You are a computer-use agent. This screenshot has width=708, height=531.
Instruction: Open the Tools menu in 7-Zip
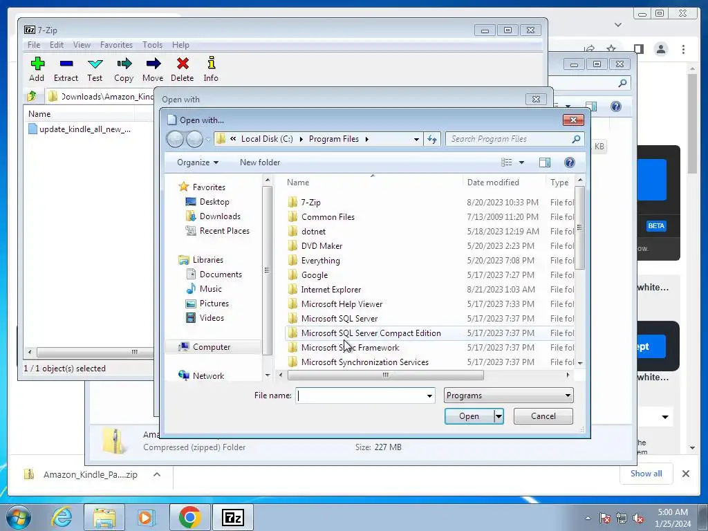[152, 45]
